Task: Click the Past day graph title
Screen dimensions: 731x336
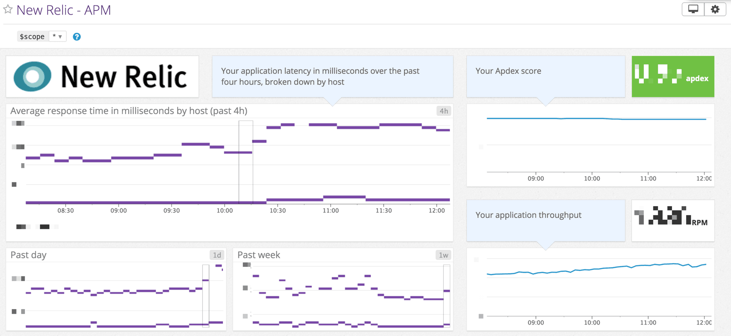Action: (x=28, y=255)
